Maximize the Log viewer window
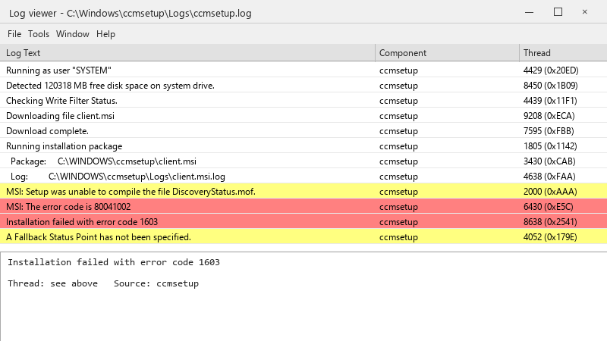This screenshot has width=607, height=341. click(x=558, y=12)
